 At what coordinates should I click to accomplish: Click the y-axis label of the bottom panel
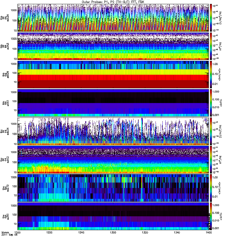5,216
